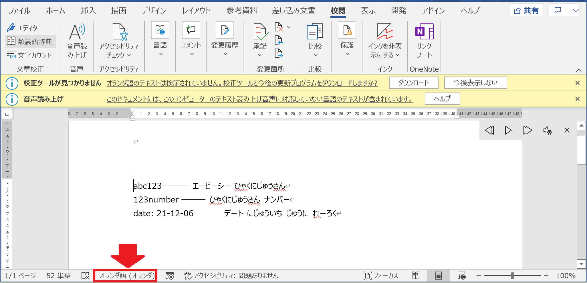Click the read aloud previous paragraph button
587x283 pixels.
(x=489, y=130)
